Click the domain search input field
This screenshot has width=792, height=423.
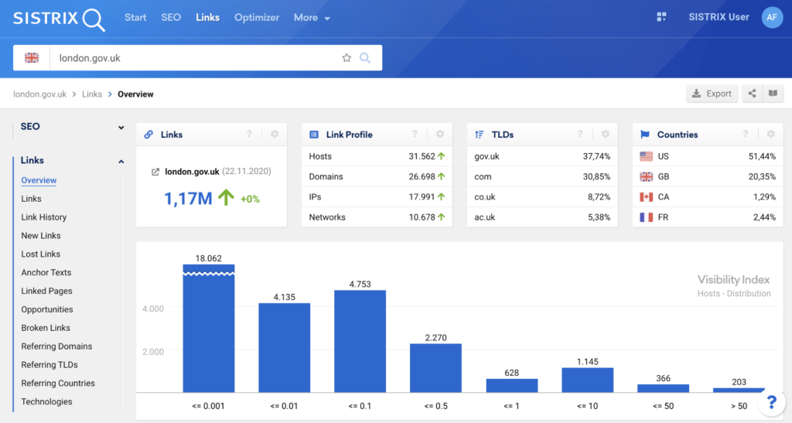click(x=194, y=58)
